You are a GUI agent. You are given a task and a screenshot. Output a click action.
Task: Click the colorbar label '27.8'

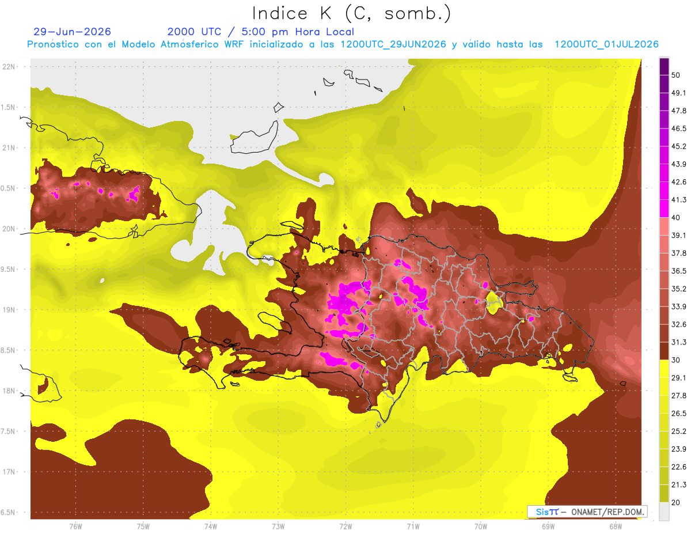678,396
